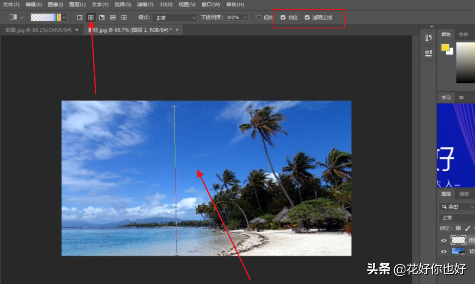Switch to the 库 libraries tab
Image resolution: width=475 pixels, height=284 pixels.
pos(461,97)
